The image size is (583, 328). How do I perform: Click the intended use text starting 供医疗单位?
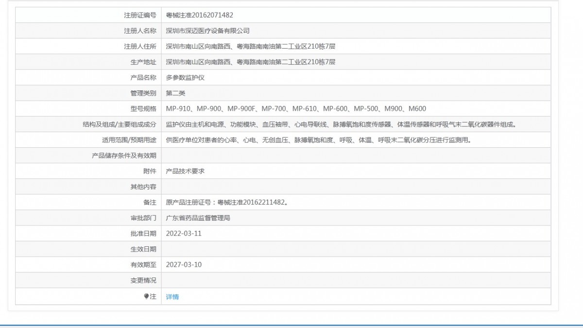click(319, 140)
